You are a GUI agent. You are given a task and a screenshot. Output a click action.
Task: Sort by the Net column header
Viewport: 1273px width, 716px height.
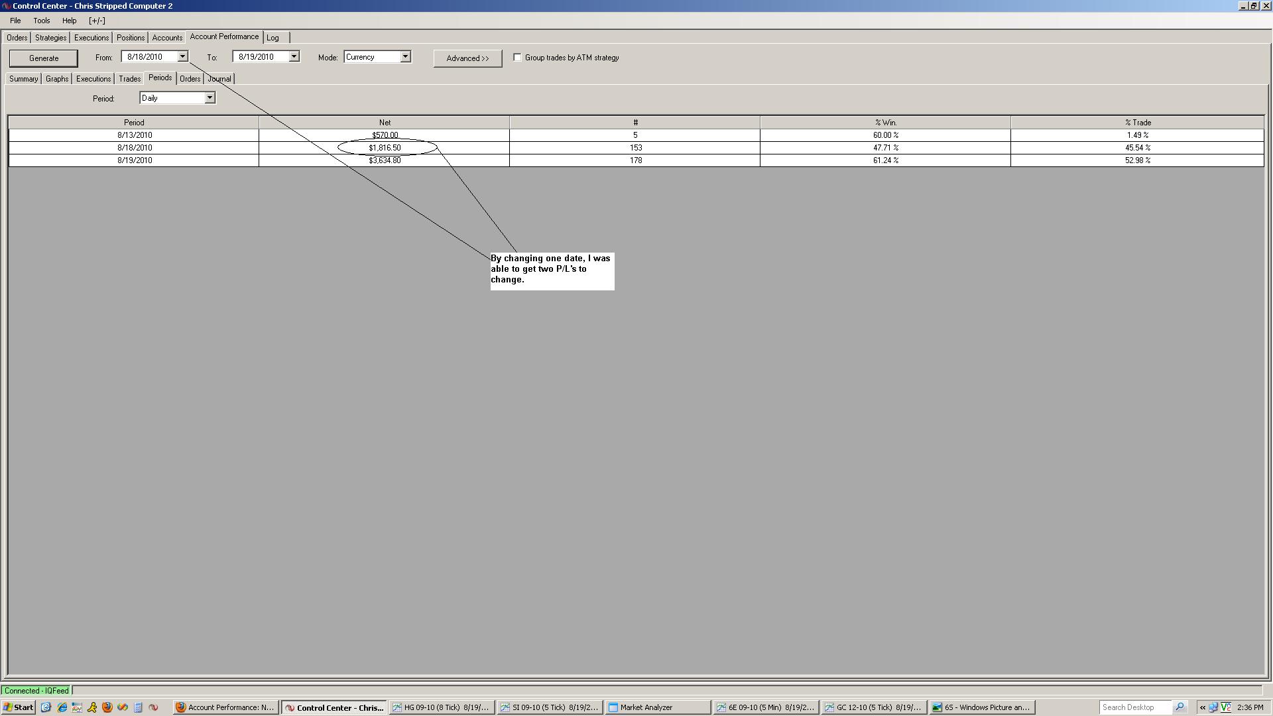[x=385, y=123]
